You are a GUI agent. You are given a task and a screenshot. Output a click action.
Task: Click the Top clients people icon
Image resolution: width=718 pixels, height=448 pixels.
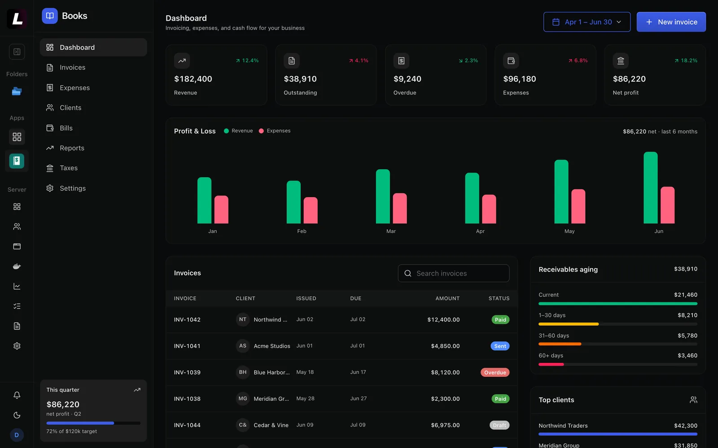point(693,400)
